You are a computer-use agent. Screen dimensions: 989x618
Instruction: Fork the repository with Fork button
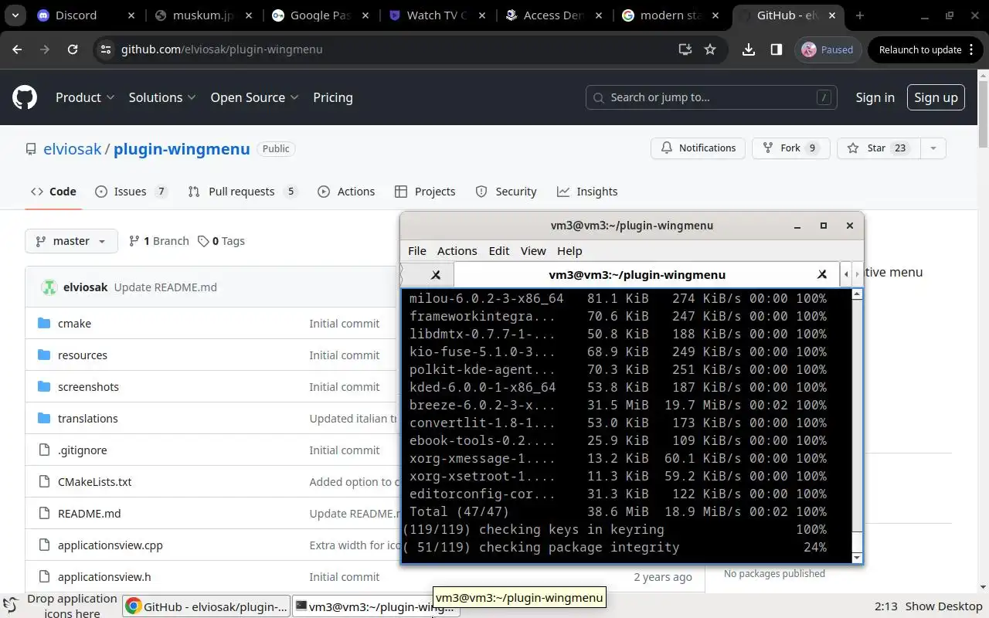coord(790,148)
